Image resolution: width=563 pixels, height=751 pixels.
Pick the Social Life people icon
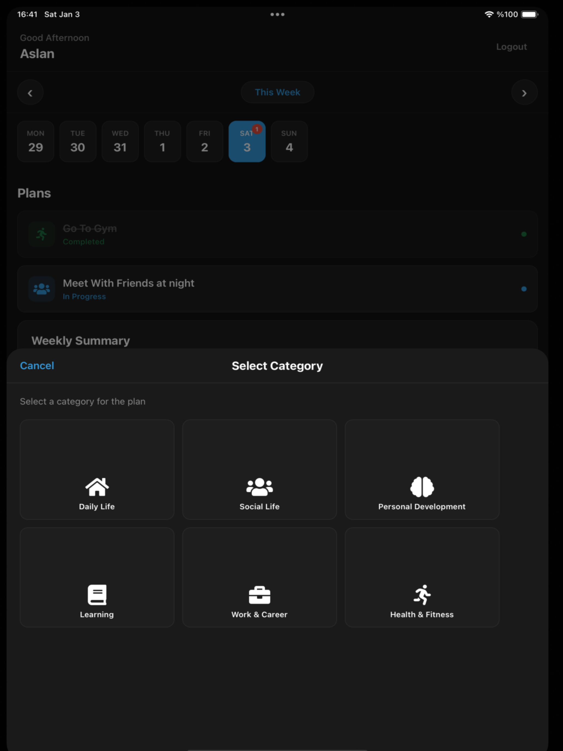point(260,487)
